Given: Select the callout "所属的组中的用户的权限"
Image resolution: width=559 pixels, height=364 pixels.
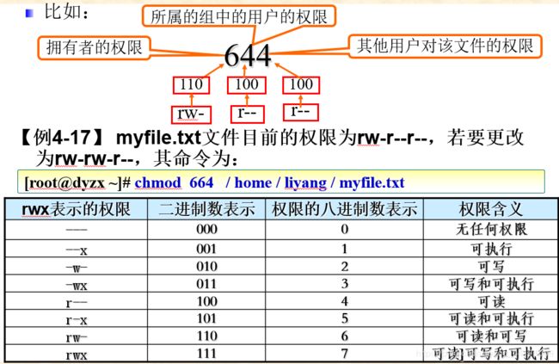Looking at the screenshot, I should click(x=238, y=16).
